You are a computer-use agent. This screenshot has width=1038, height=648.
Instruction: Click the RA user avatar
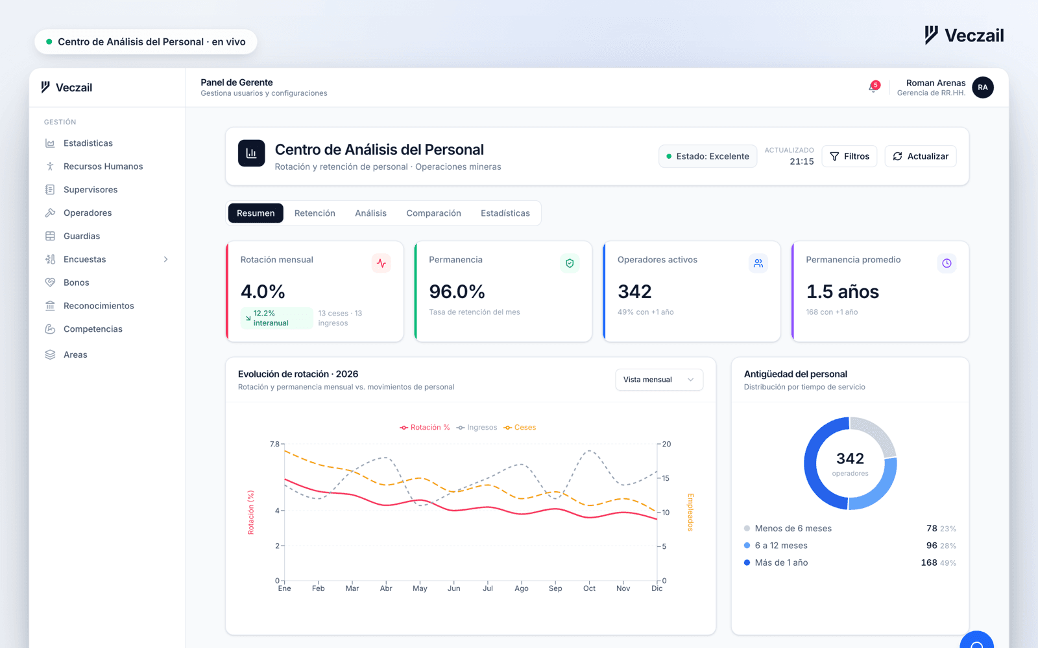click(x=983, y=87)
